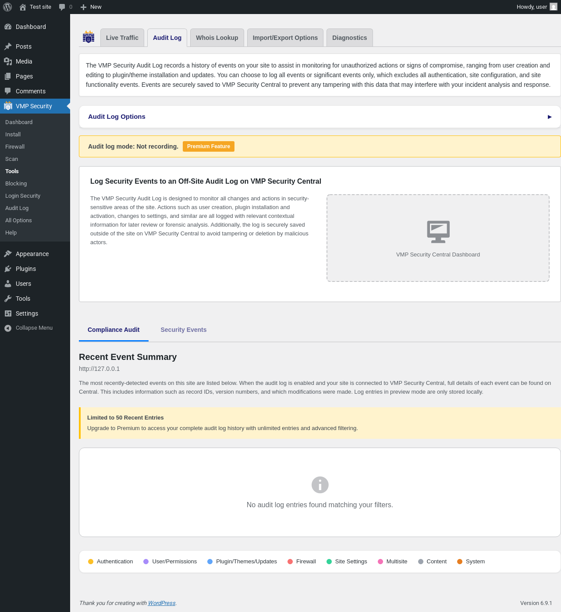Image resolution: width=561 pixels, height=612 pixels.
Task: Expand the Audit Log Options arrow
Action: pyautogui.click(x=550, y=117)
